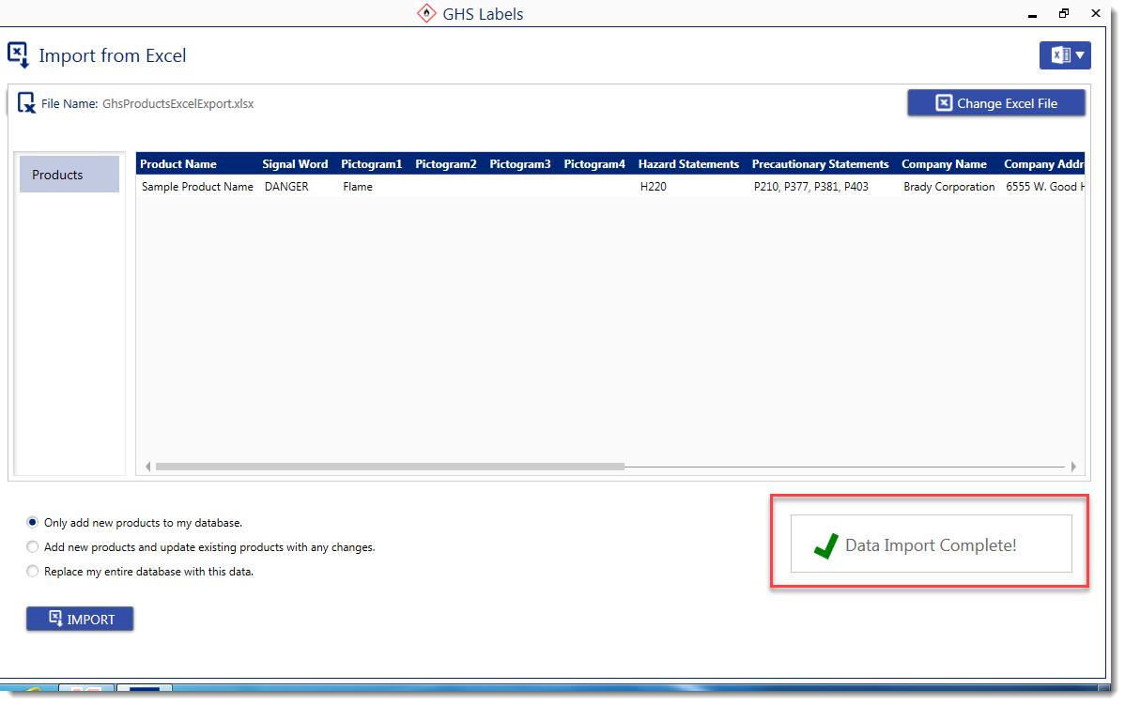The height and width of the screenshot is (705, 1125).
Task: Click the Import from Excel header icon
Action: coord(19,55)
